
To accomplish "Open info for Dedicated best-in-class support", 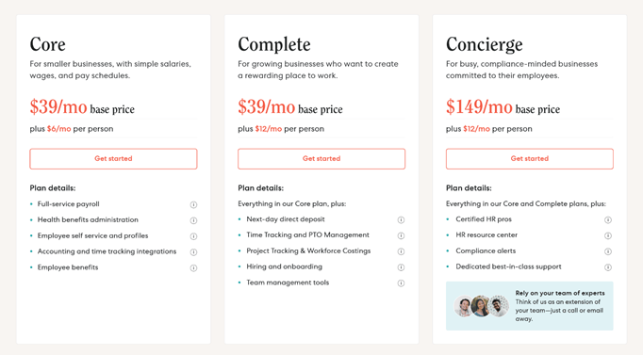I will pyautogui.click(x=608, y=267).
